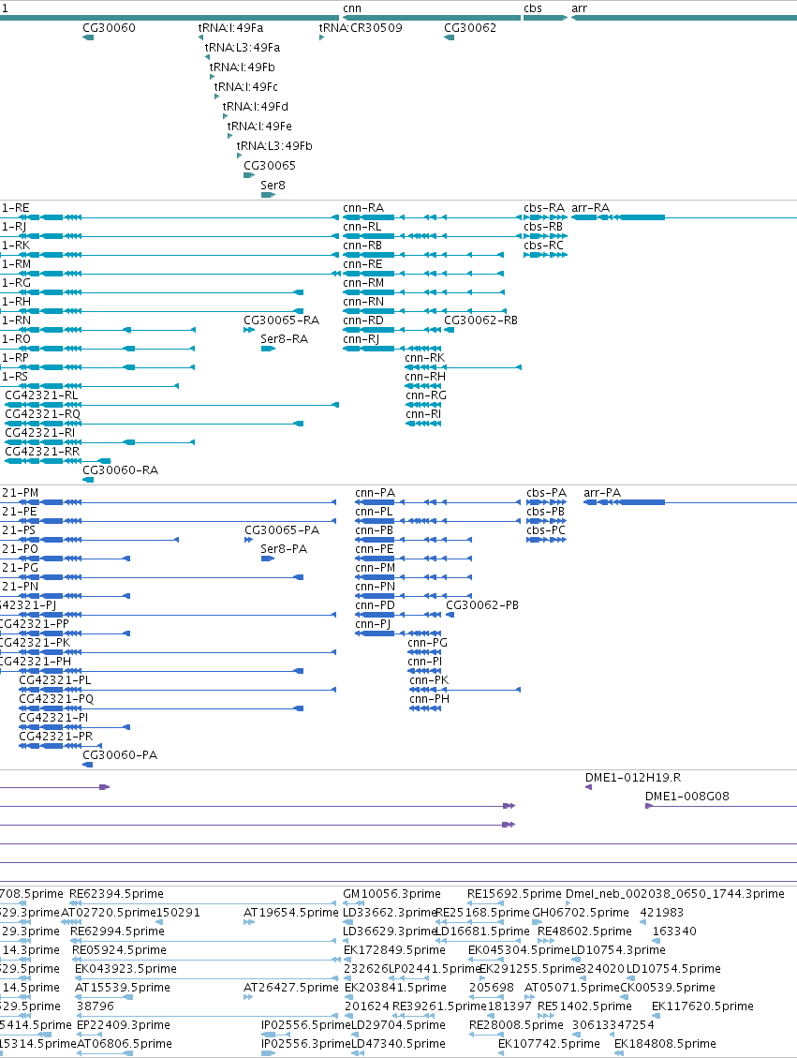
Task: Click the CG42321-PL protein label
Action: 55,680
